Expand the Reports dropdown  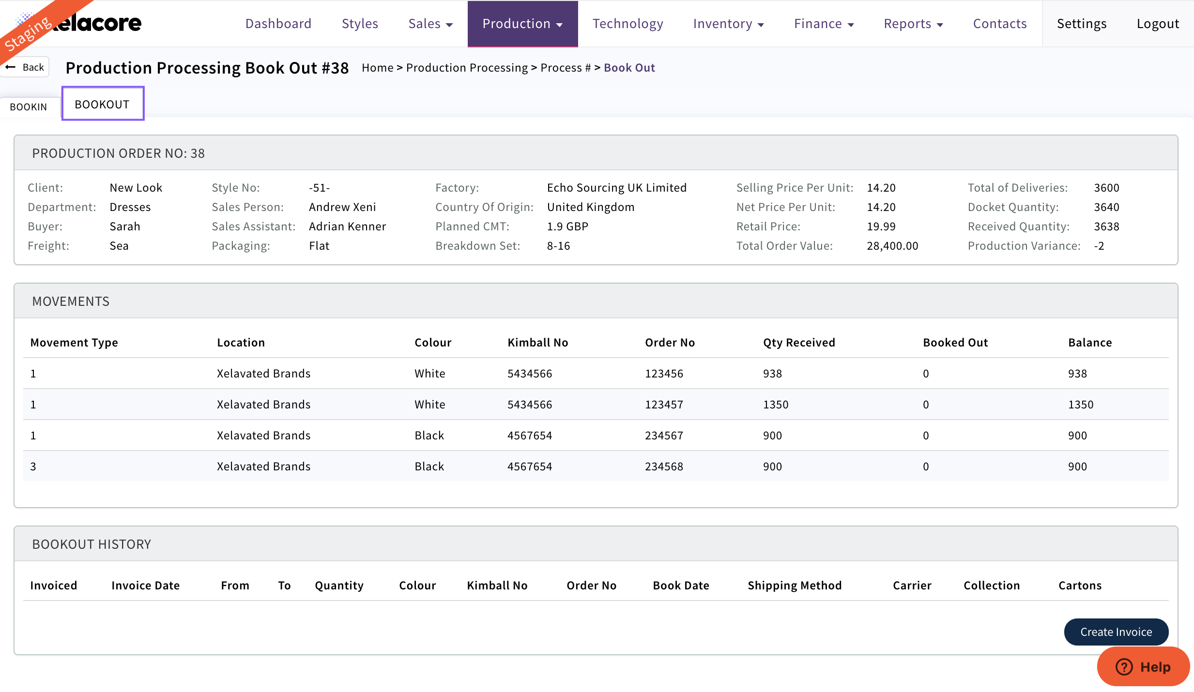pos(913,24)
